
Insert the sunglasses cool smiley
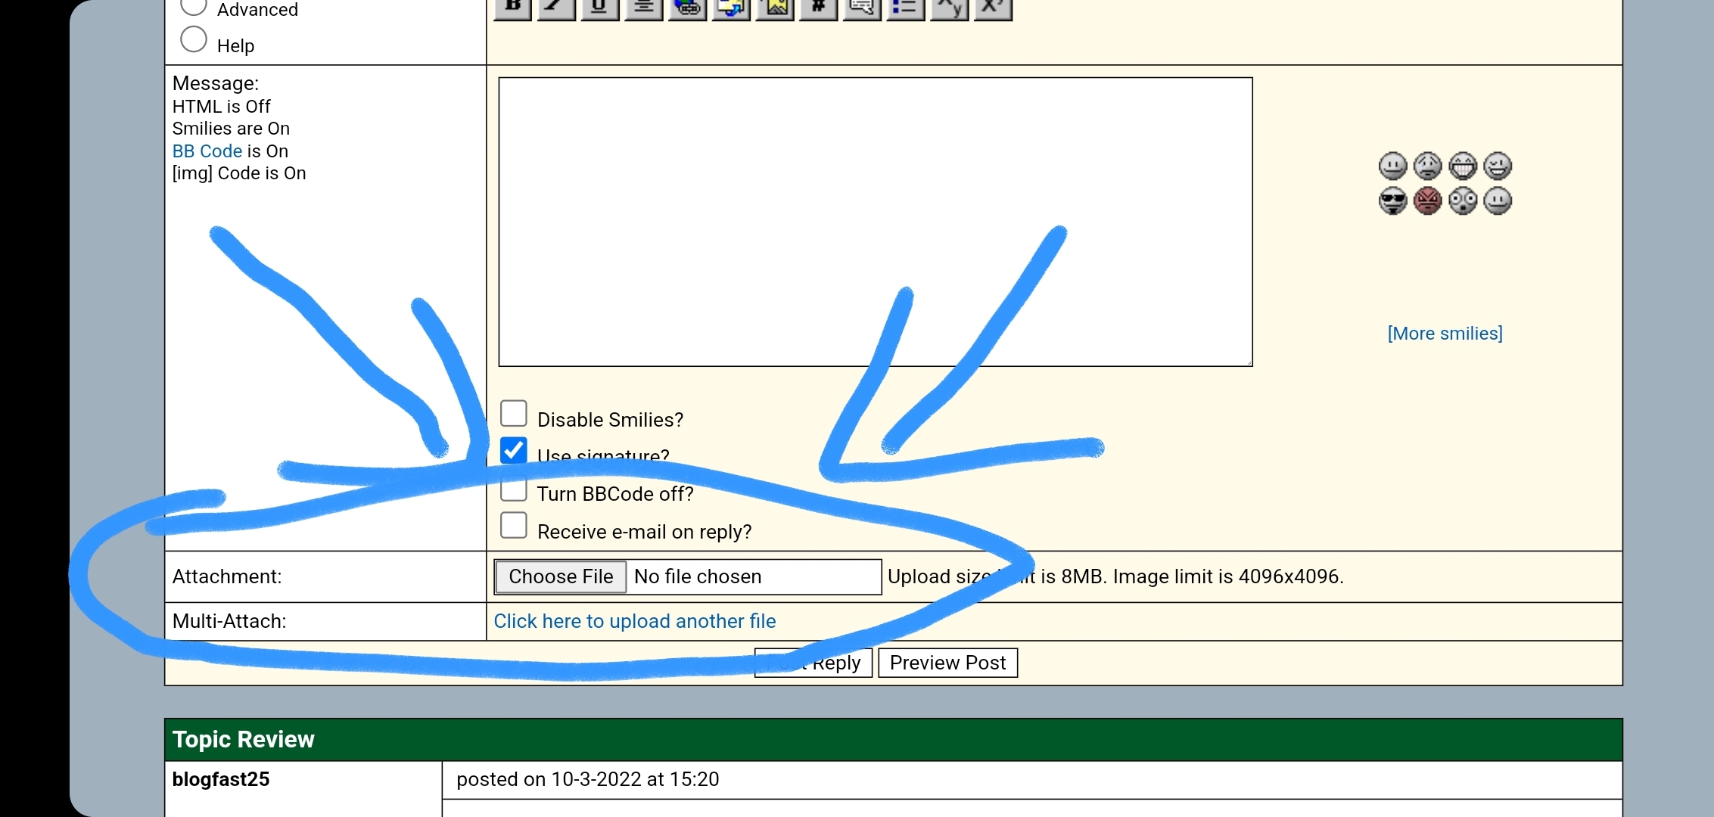pyautogui.click(x=1392, y=201)
